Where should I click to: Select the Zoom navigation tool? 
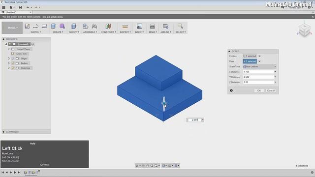coord(152,166)
